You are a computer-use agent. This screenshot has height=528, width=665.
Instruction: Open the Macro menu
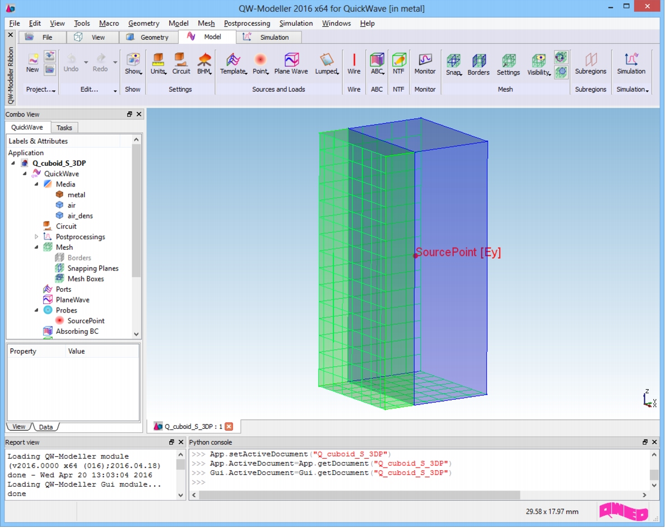[109, 24]
